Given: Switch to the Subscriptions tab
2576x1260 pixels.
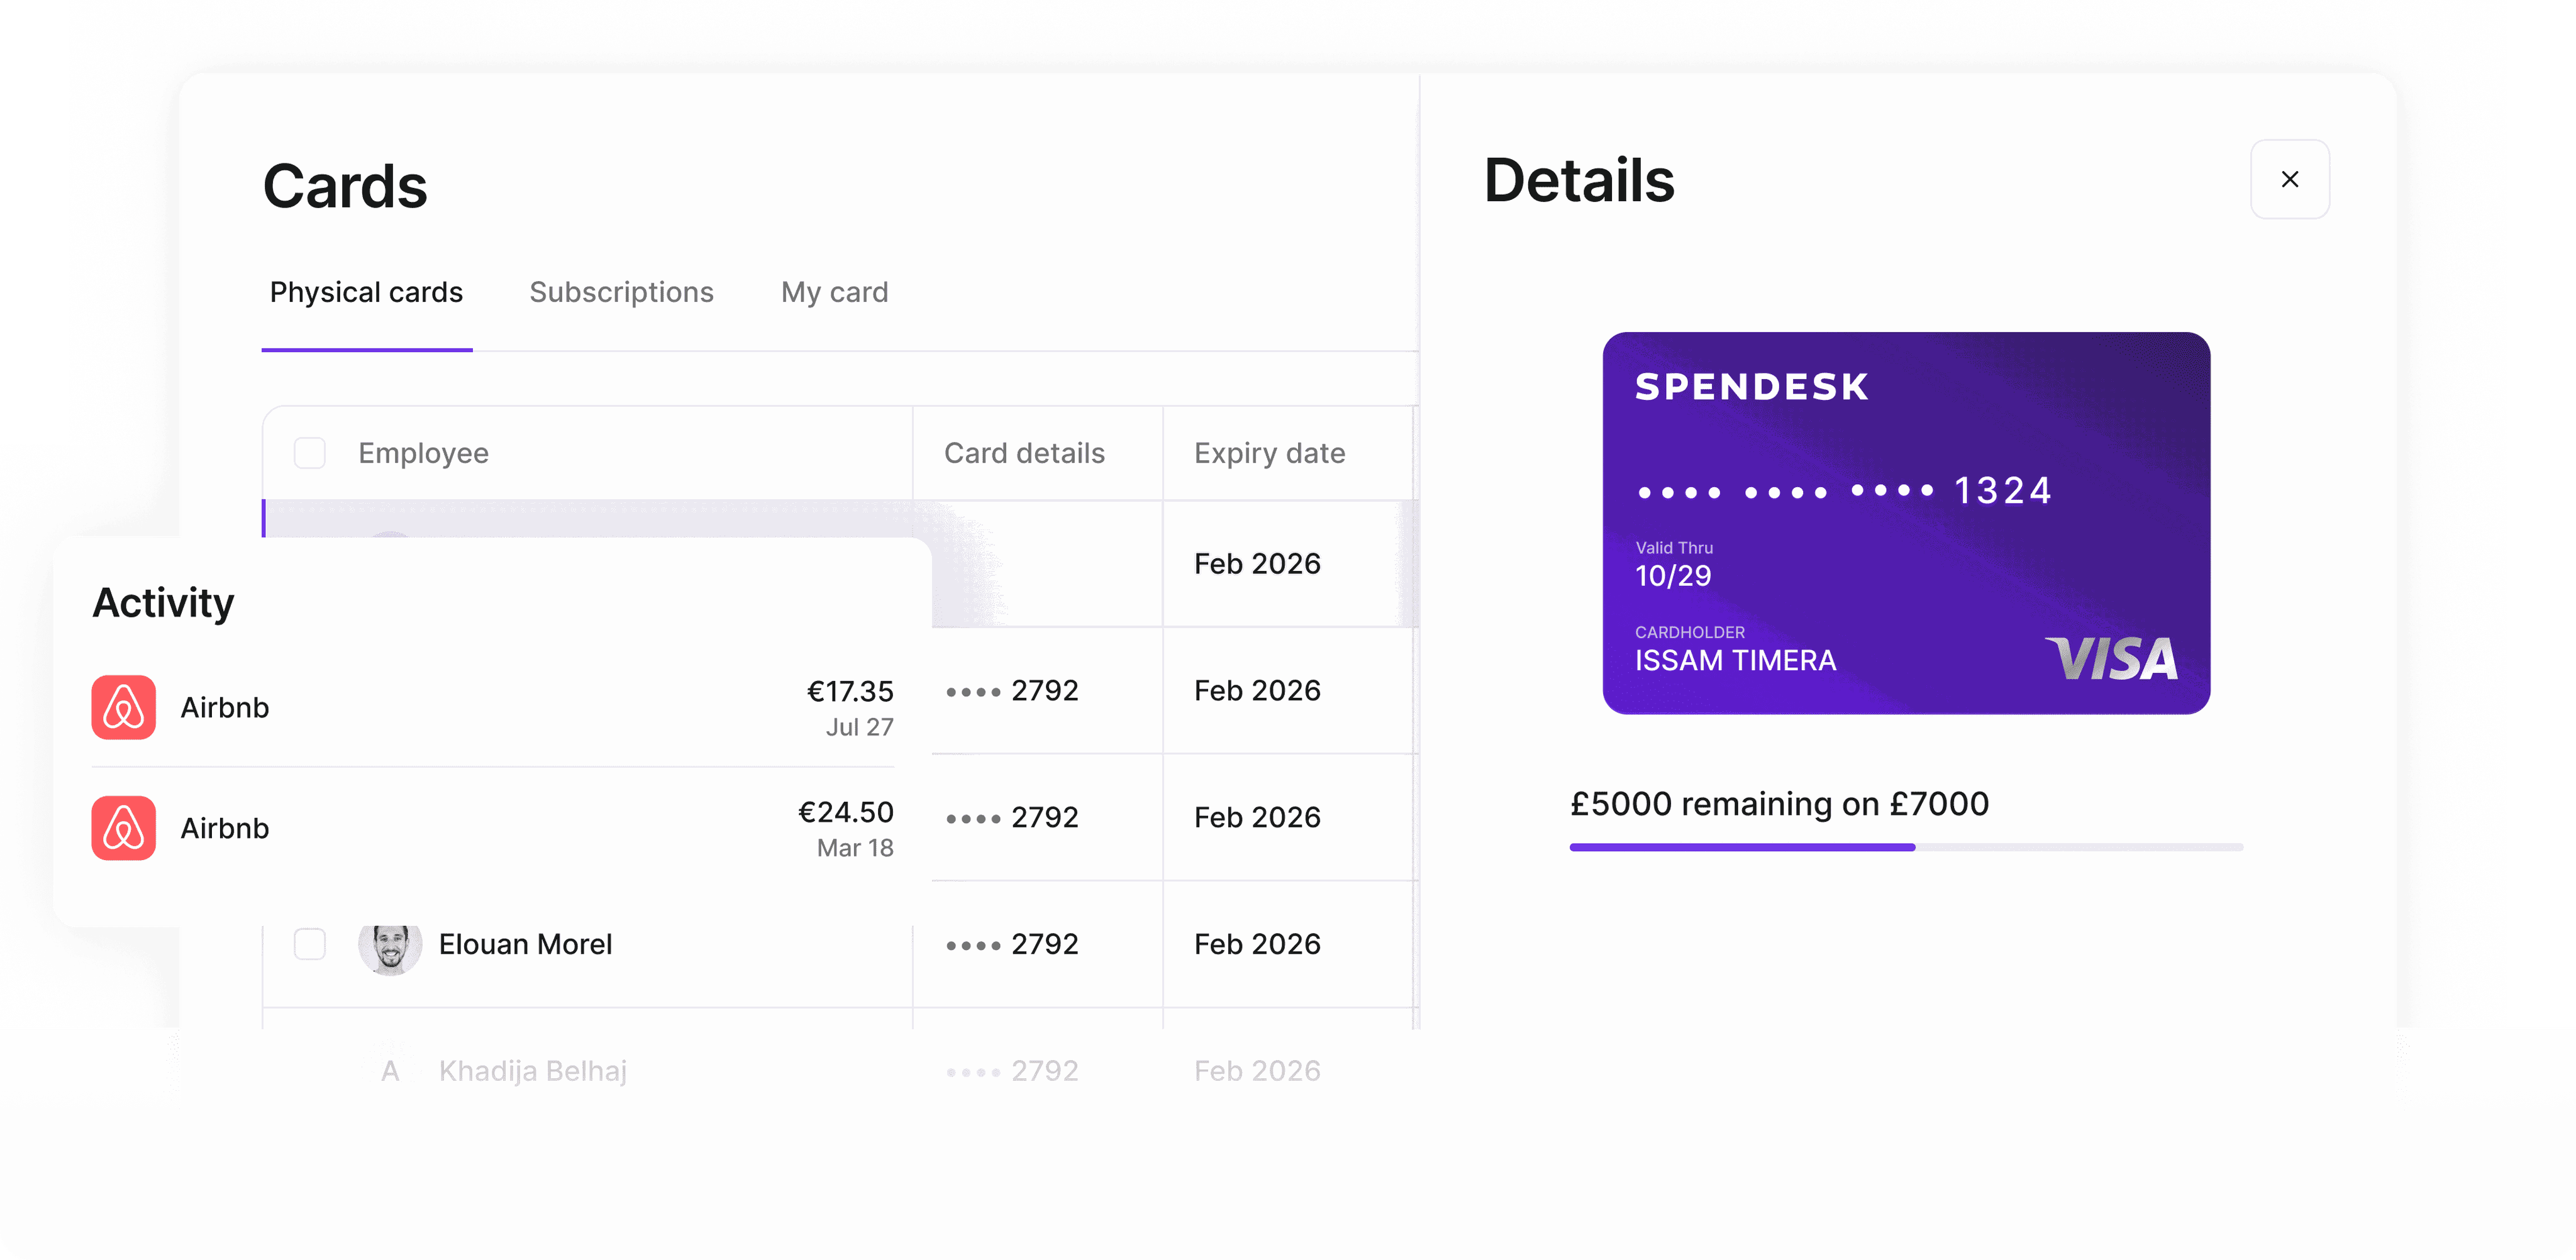Looking at the screenshot, I should pyautogui.click(x=621, y=292).
